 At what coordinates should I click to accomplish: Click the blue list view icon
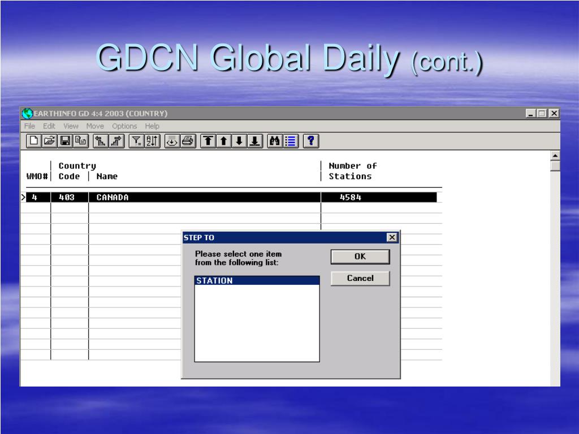291,141
